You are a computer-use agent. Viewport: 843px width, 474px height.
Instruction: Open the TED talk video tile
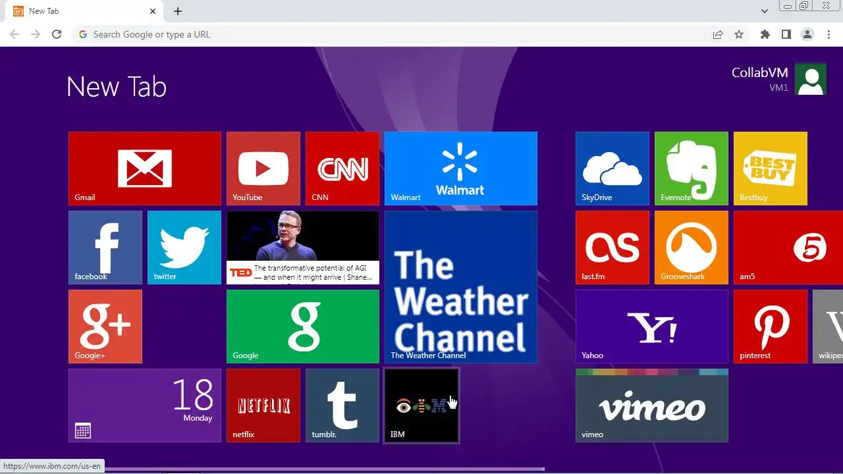coord(303,248)
